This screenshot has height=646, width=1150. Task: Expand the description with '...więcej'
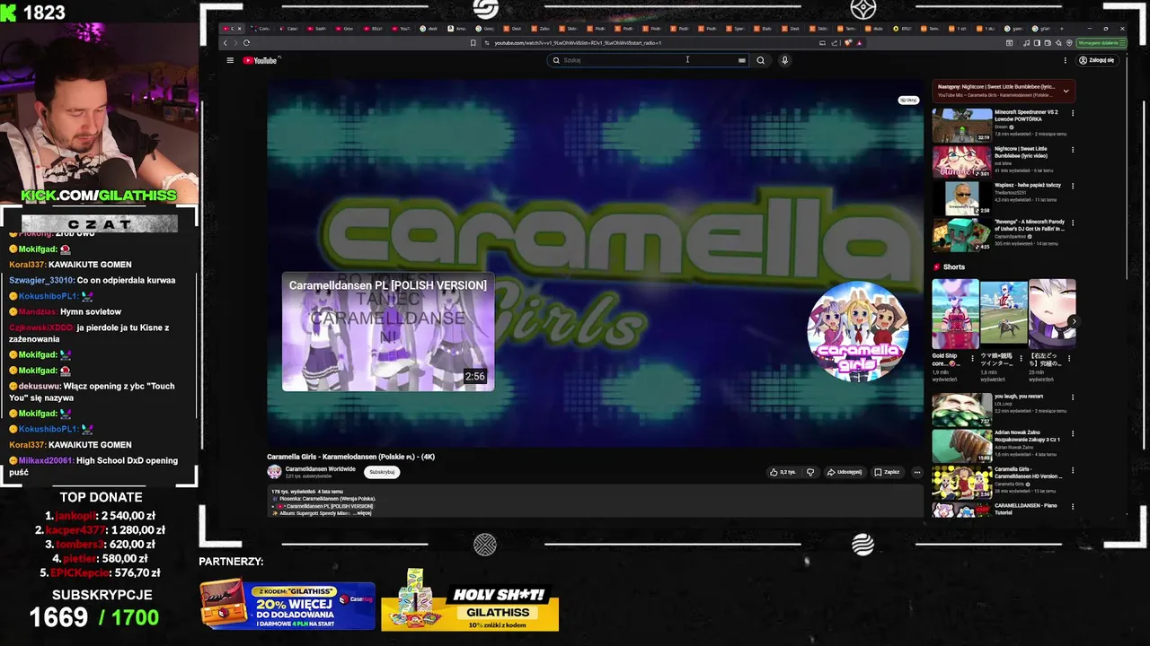[x=363, y=513]
